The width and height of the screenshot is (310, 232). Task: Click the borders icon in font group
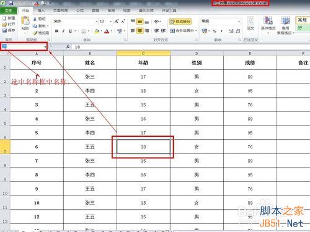(84, 31)
